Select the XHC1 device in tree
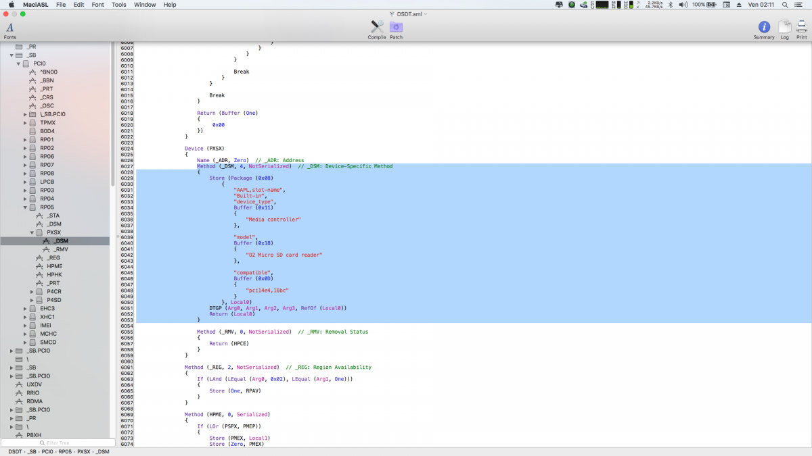812x456 pixels. (47, 317)
